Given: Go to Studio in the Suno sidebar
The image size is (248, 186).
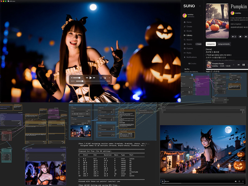Looking at the screenshot, I should (189, 31).
